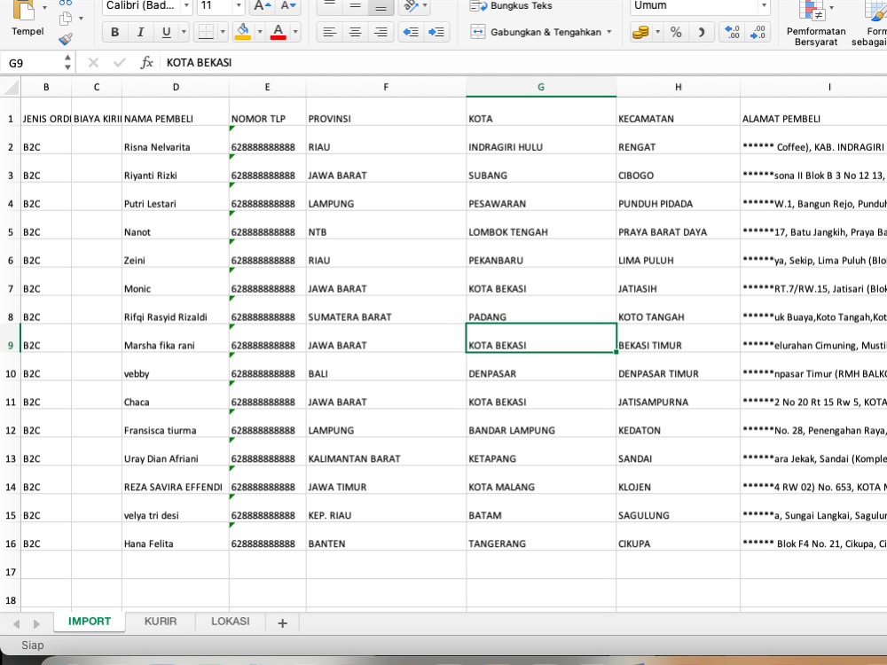Image resolution: width=887 pixels, height=665 pixels.
Task: Toggle italic formatting
Action: (x=140, y=32)
